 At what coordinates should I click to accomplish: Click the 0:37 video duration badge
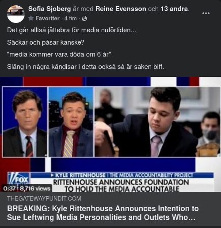[9, 188]
